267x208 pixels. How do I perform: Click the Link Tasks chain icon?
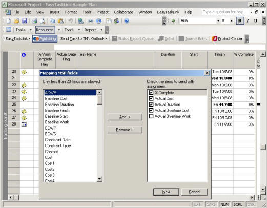[x=91, y=21]
